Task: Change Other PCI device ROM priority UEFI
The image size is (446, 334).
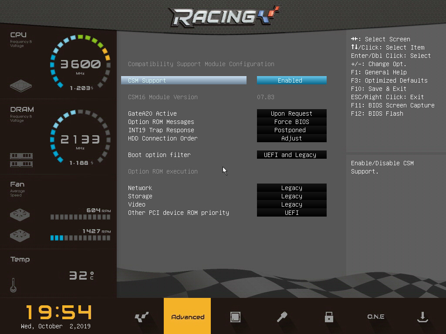Action: tap(291, 212)
